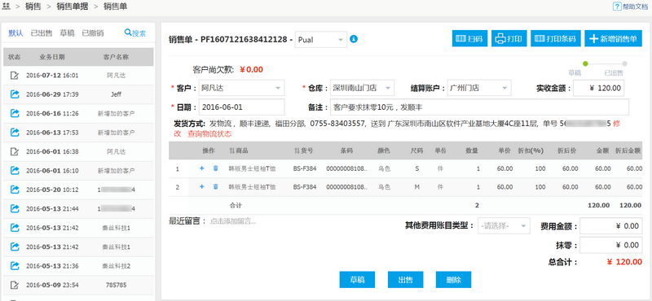Click sold status icon for 2016-05-13 21:36
This screenshot has width=652, height=301.
[15, 265]
